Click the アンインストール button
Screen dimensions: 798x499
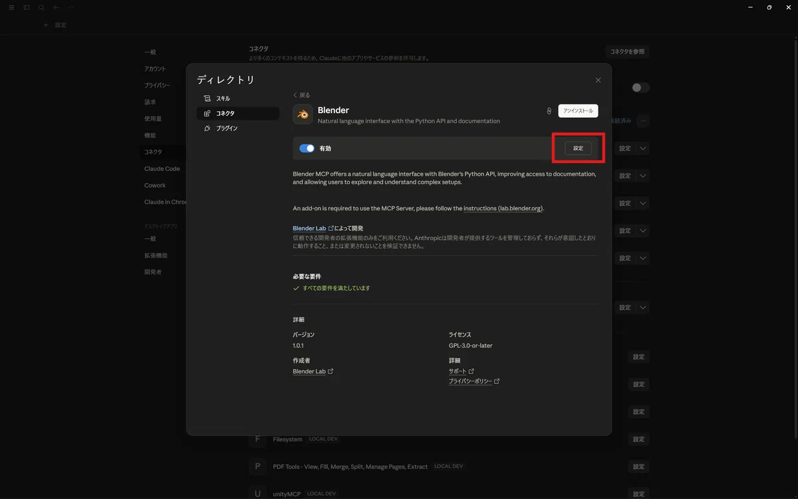tap(578, 111)
